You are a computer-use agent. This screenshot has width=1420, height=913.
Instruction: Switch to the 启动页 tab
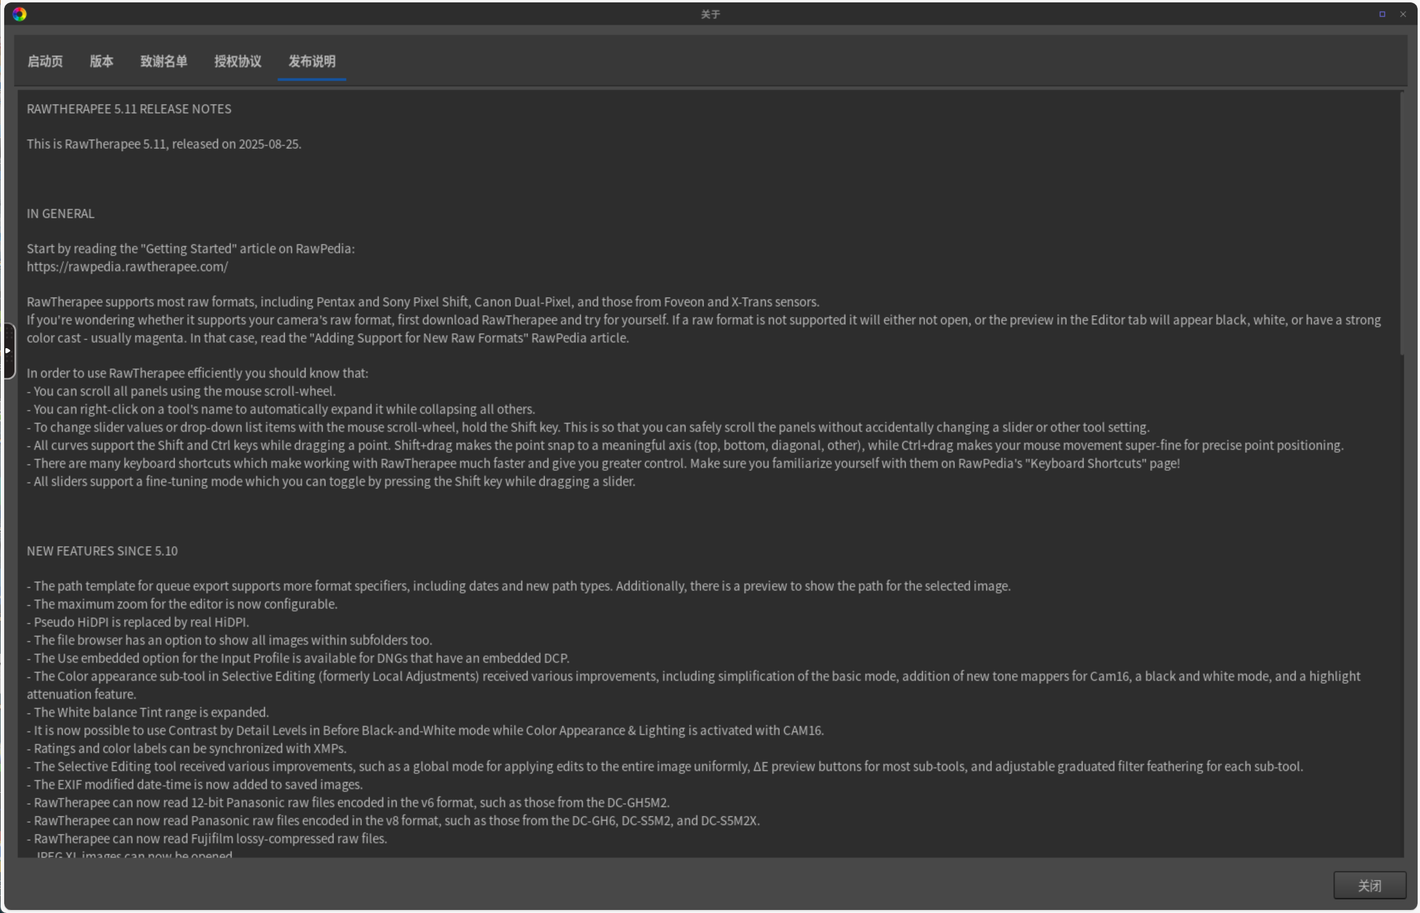[x=45, y=61]
